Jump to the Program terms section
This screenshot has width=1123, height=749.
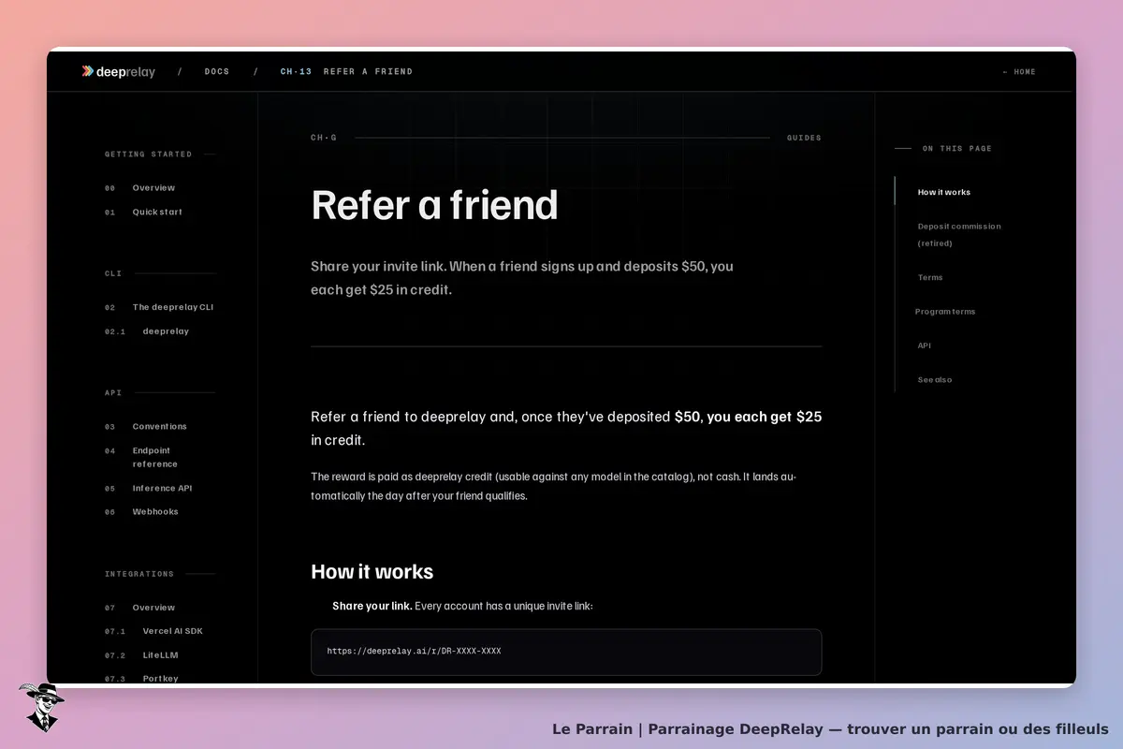click(945, 312)
